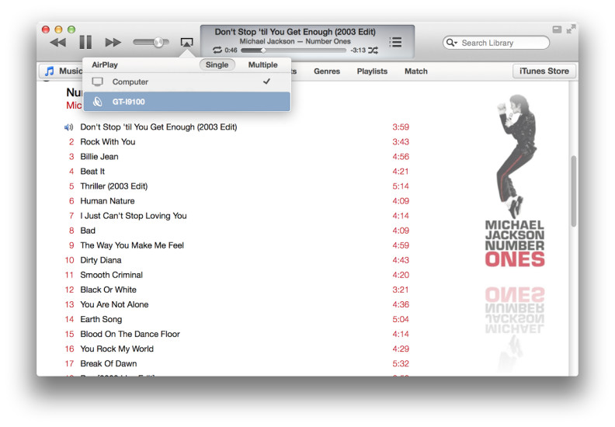Toggle the repeat icon in the display
Image resolution: width=615 pixels, height=427 pixels.
[217, 50]
